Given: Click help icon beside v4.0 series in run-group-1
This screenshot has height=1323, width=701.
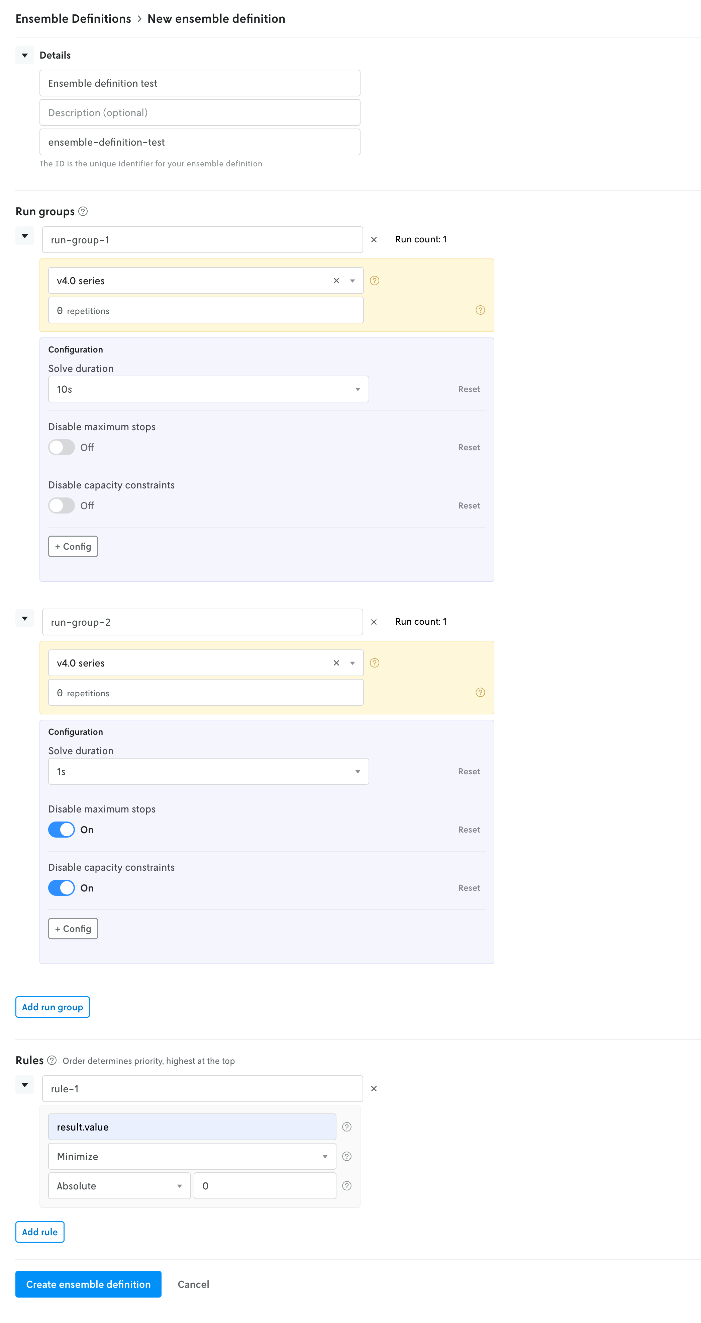Looking at the screenshot, I should tap(374, 281).
